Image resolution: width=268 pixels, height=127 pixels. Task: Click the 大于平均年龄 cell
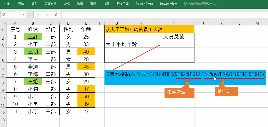pos(129,44)
